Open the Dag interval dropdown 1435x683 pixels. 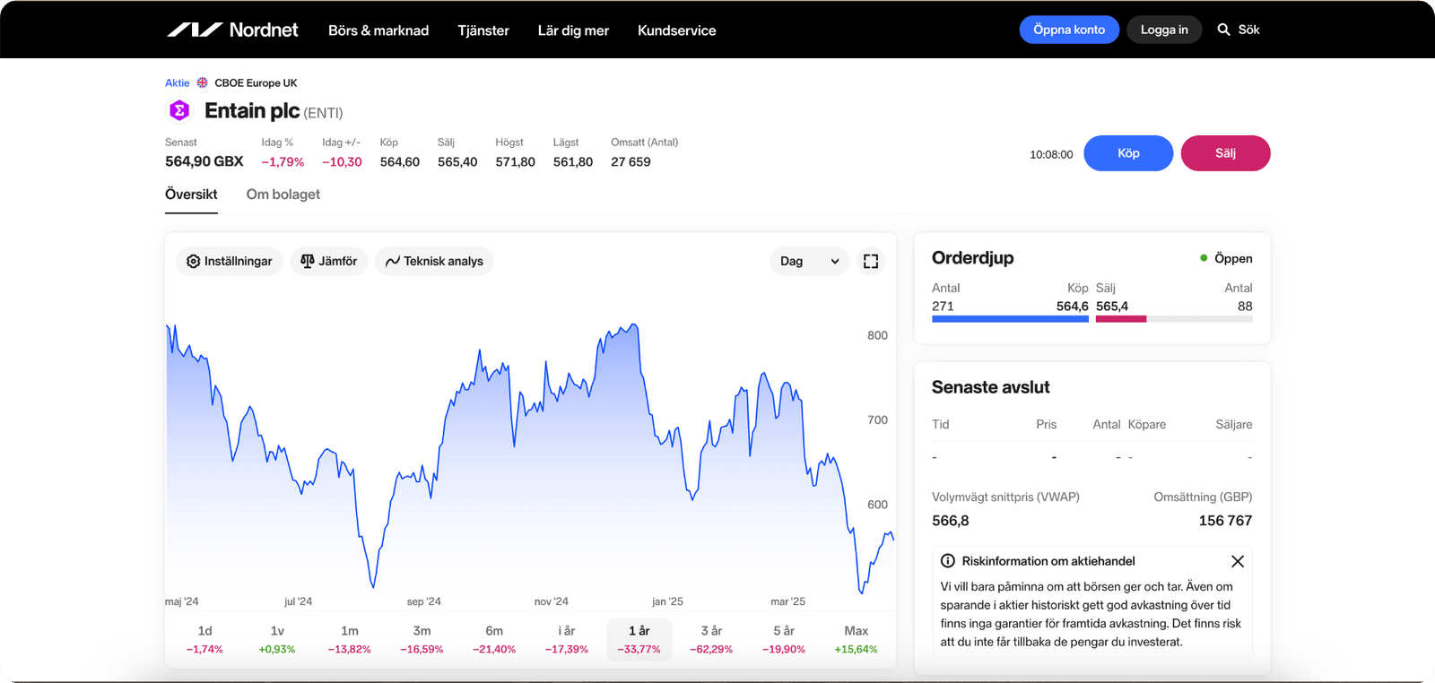coord(809,261)
